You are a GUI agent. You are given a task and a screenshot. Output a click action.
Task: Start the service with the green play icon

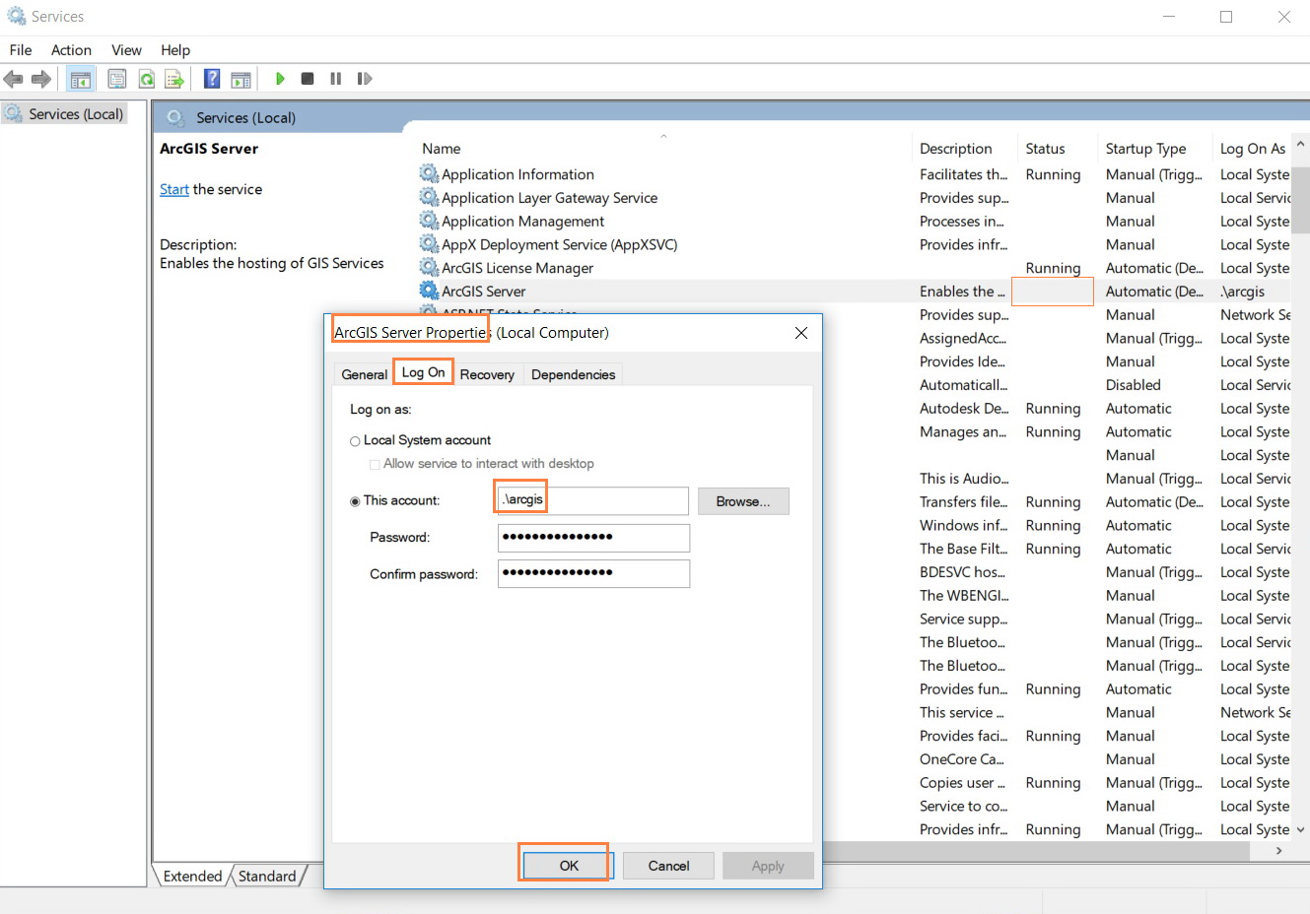tap(280, 79)
